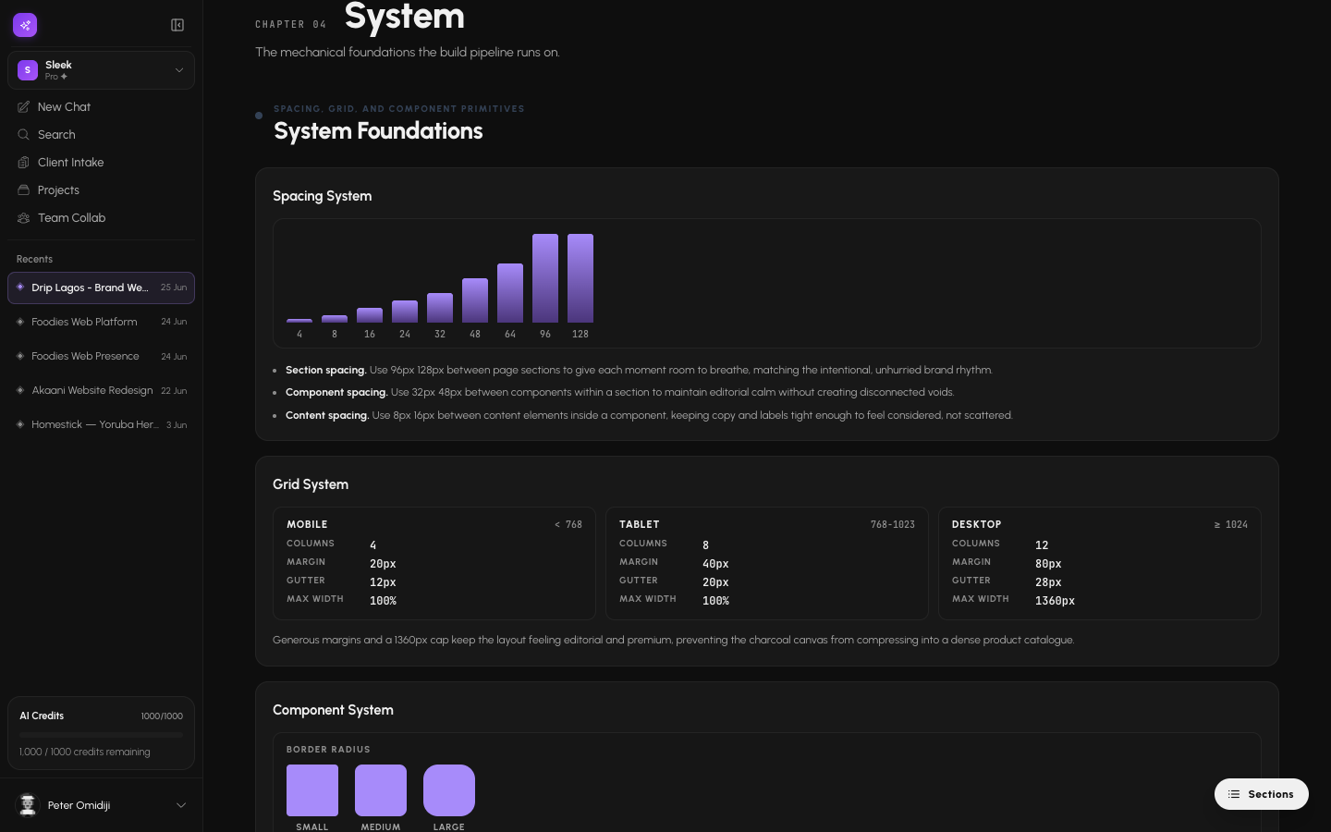Image resolution: width=1331 pixels, height=832 pixels.
Task: Open Foodies Web Presence recent chat
Action: pos(101,356)
